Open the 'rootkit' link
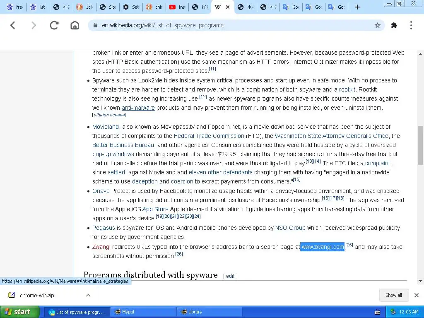Screen dimensions: 424x318 347,89
